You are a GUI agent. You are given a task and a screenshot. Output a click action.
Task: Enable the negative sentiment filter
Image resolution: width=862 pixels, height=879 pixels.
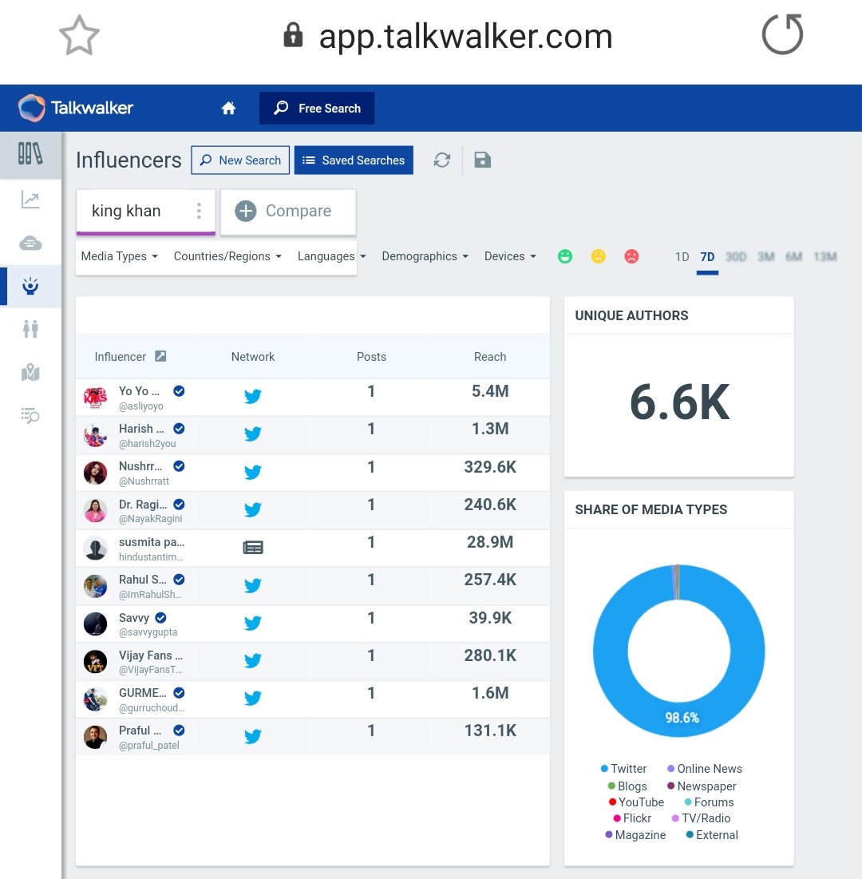(631, 256)
